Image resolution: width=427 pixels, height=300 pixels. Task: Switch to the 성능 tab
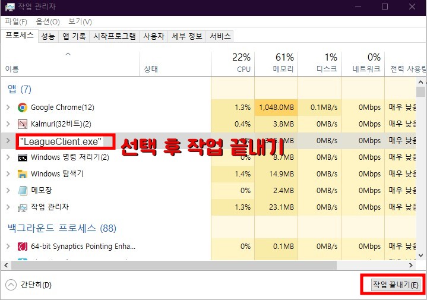tap(48, 36)
